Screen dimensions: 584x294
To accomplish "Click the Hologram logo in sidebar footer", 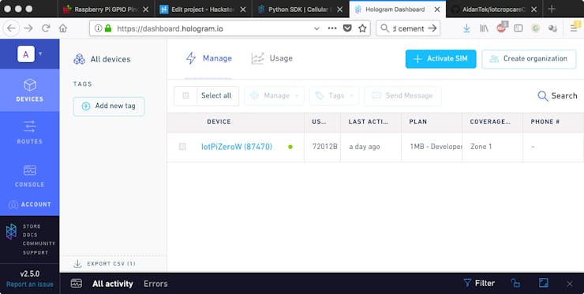I will pos(11,232).
